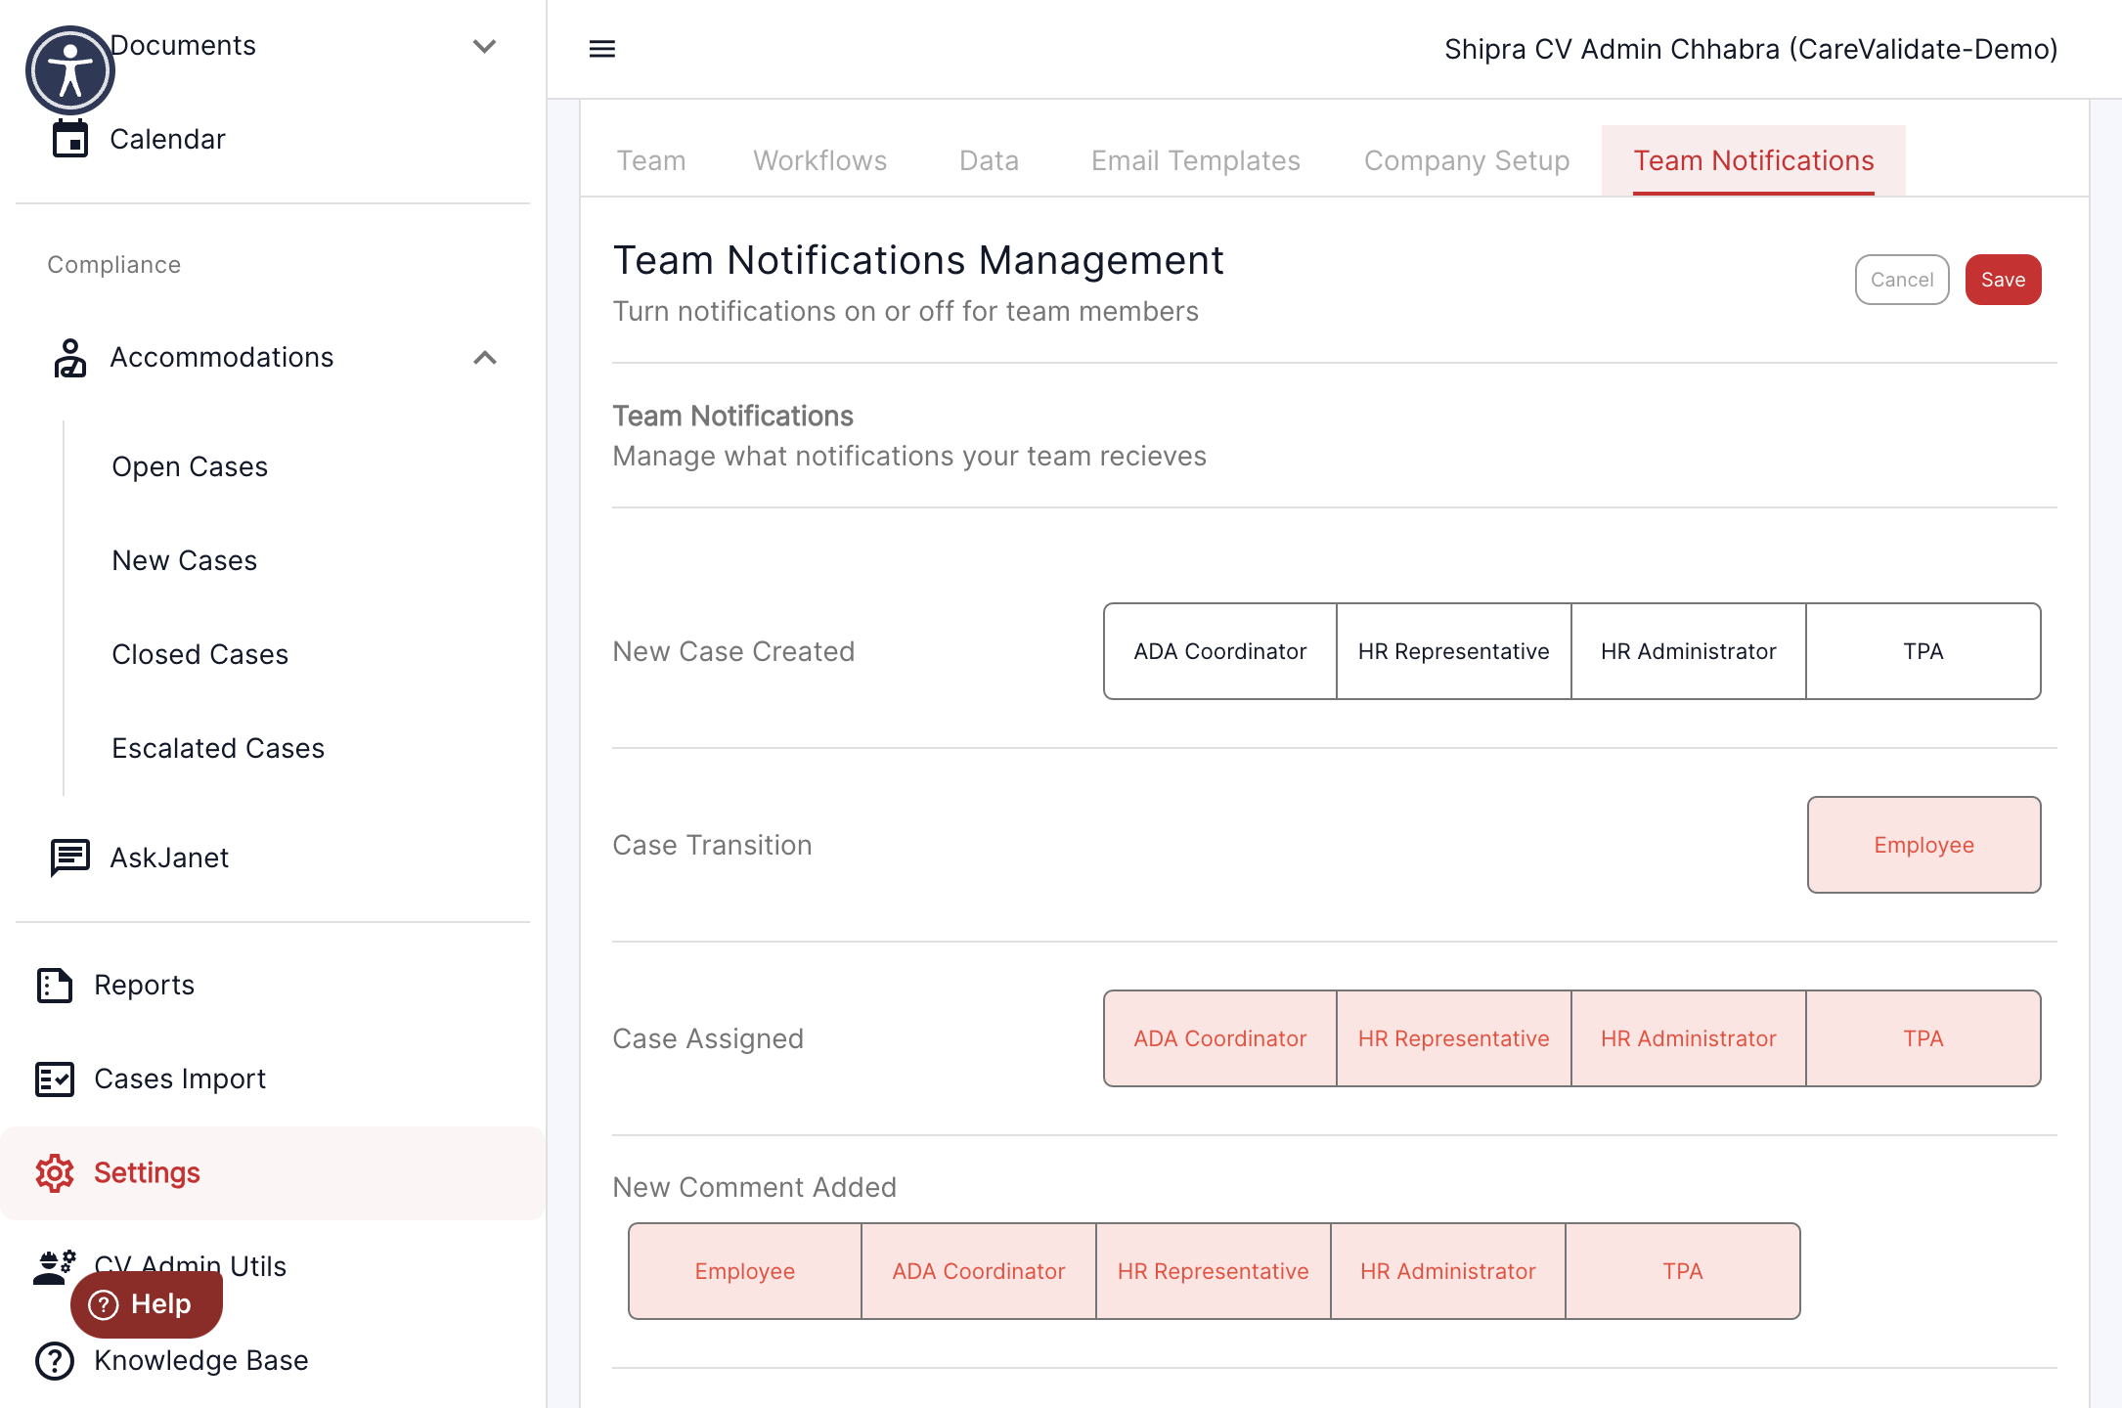Image resolution: width=2122 pixels, height=1408 pixels.
Task: Select the Team Notifications tab
Action: coord(1753,160)
